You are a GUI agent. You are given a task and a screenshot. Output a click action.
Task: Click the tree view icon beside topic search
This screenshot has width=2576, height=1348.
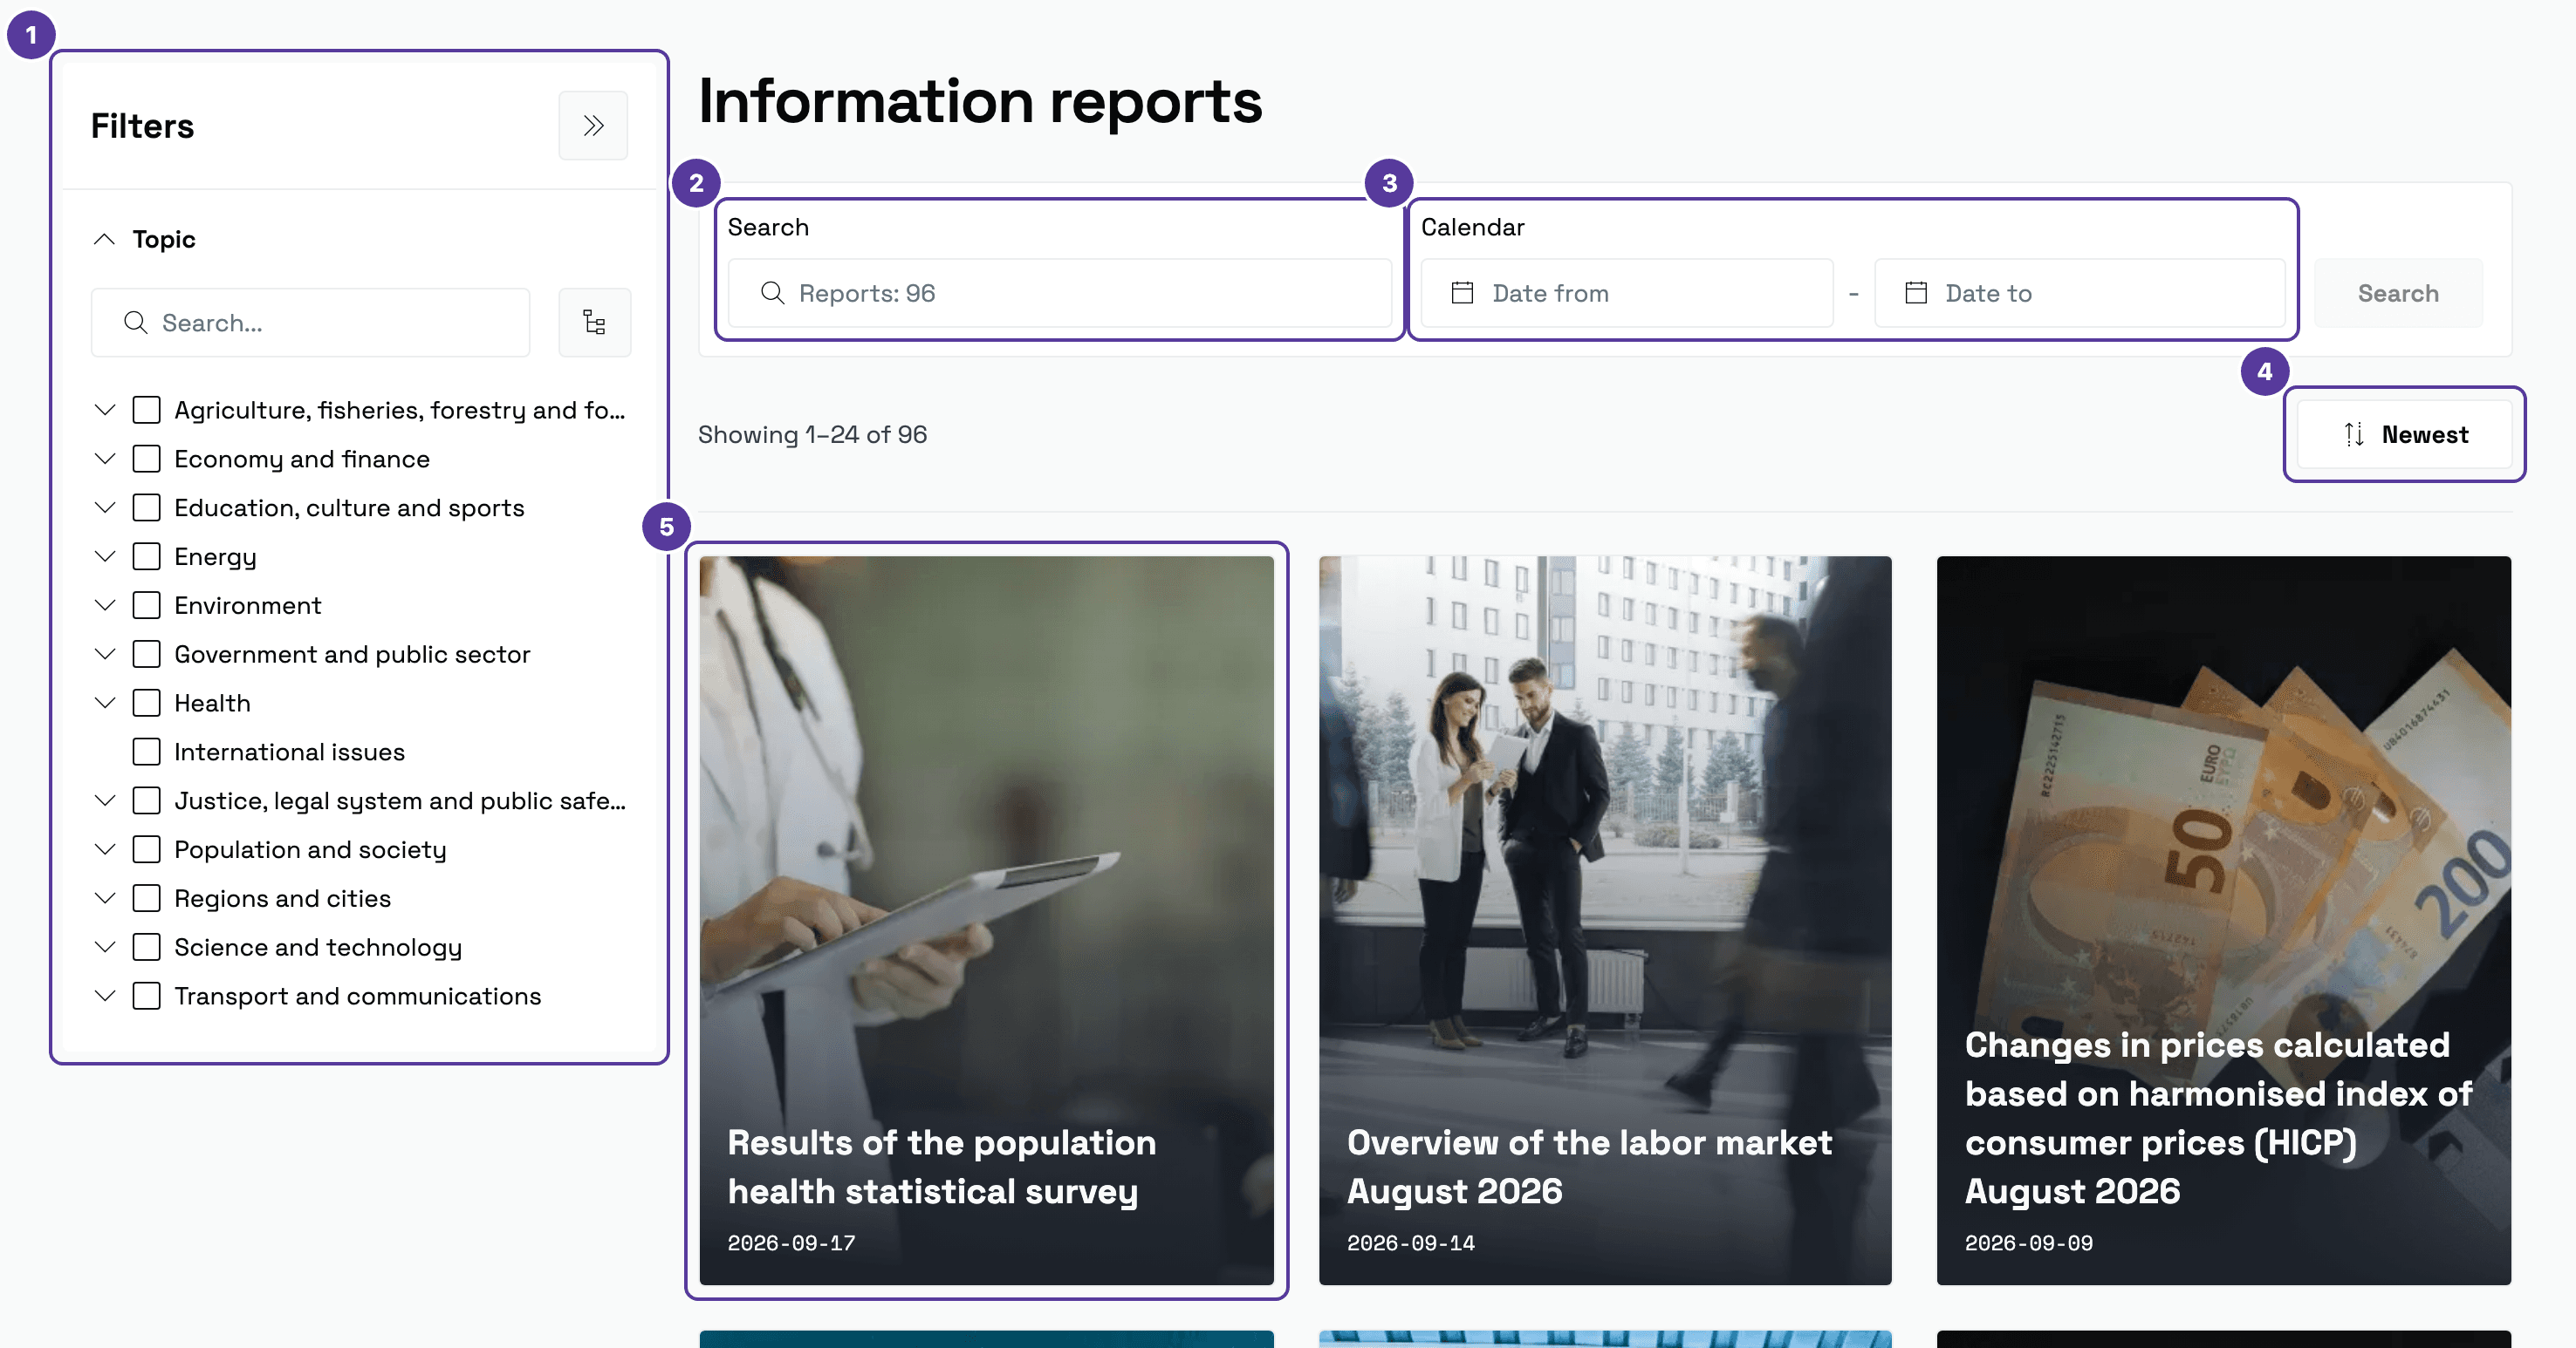pyautogui.click(x=595, y=323)
